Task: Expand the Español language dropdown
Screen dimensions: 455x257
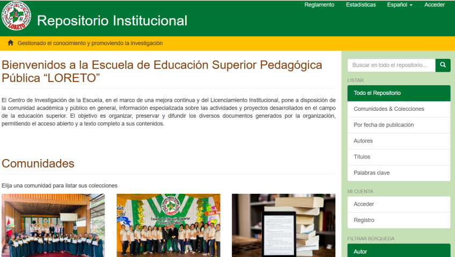Action: [x=399, y=5]
